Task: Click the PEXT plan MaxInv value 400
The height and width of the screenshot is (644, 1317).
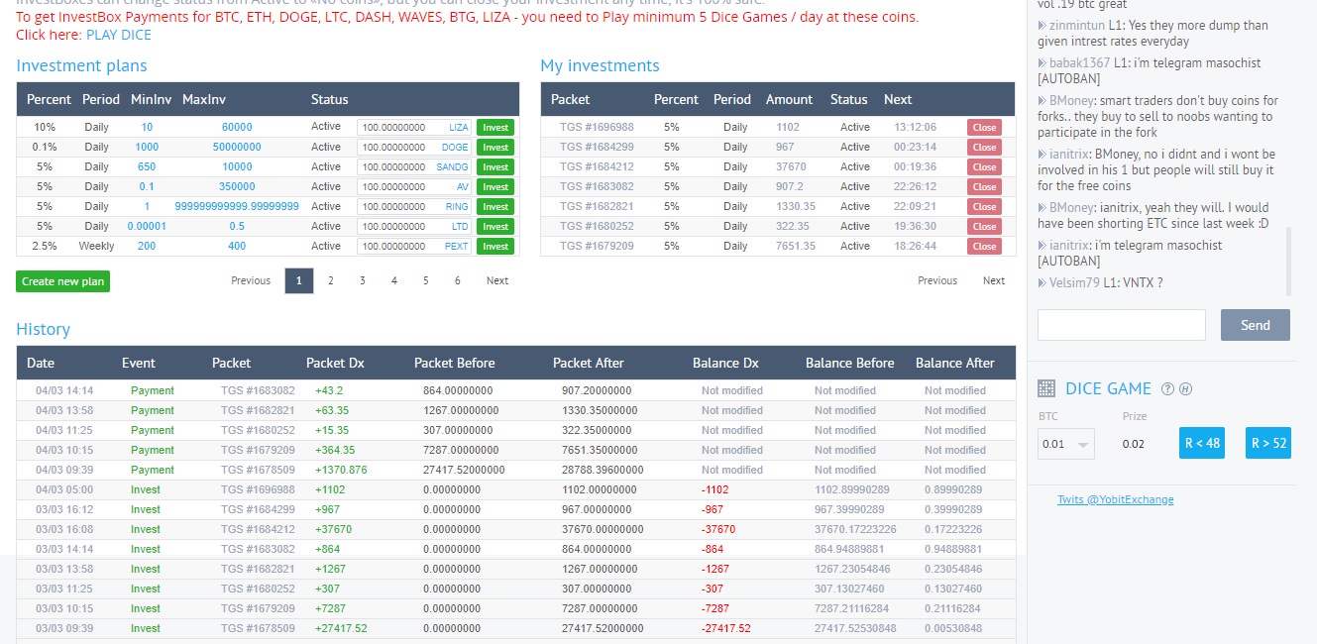Action: (x=237, y=246)
